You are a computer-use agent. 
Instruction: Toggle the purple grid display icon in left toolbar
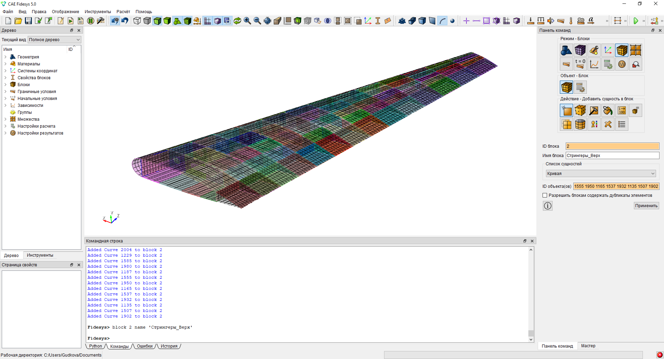(x=207, y=21)
